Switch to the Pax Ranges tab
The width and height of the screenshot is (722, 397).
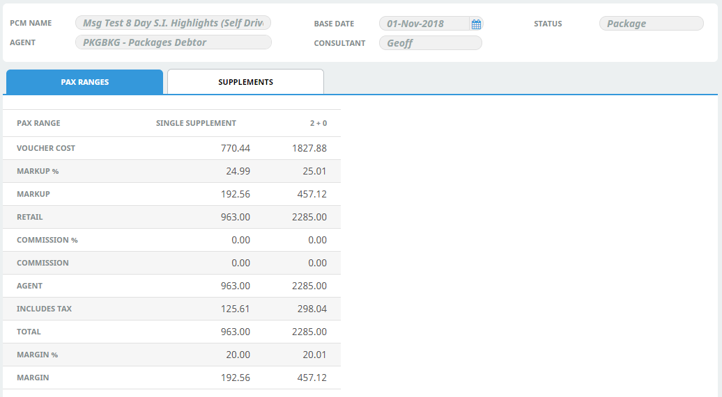point(85,82)
